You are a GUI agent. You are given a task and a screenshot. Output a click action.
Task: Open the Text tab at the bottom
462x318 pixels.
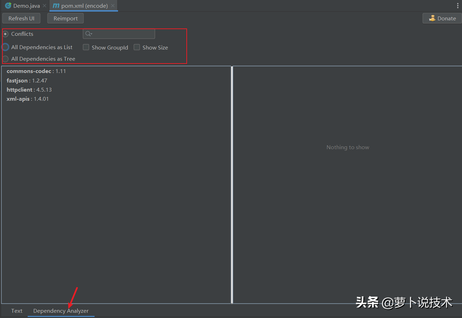[17, 311]
